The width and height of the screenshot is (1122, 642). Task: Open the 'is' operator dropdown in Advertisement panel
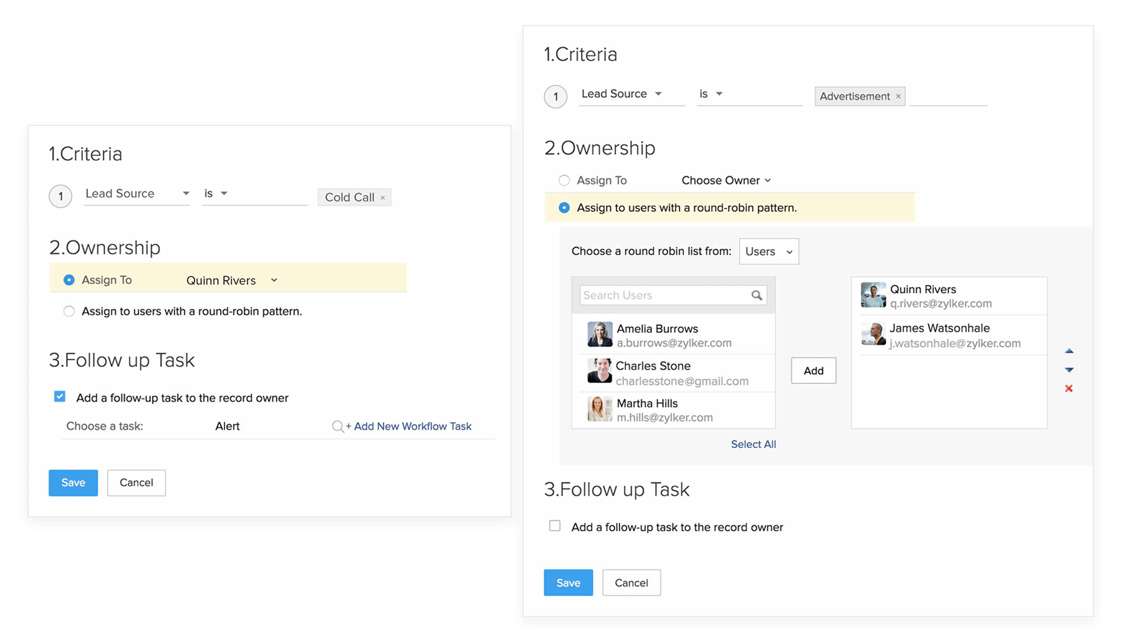pyautogui.click(x=749, y=94)
